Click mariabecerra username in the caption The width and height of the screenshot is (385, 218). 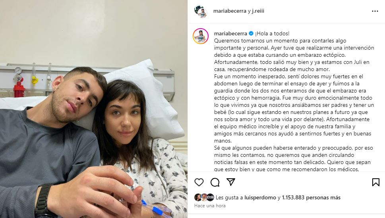pos(230,33)
